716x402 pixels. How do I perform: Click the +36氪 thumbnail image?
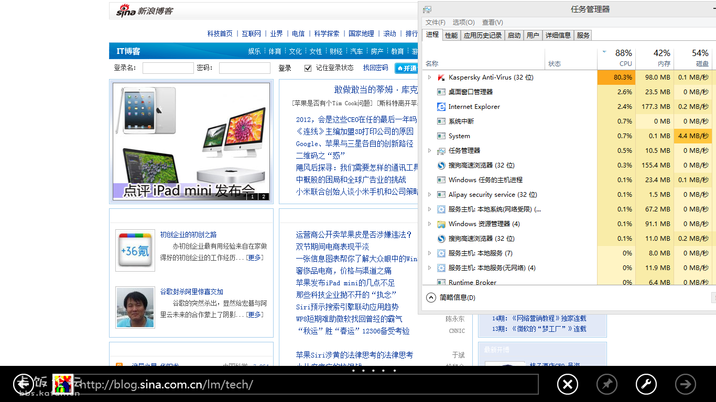pyautogui.click(x=135, y=250)
